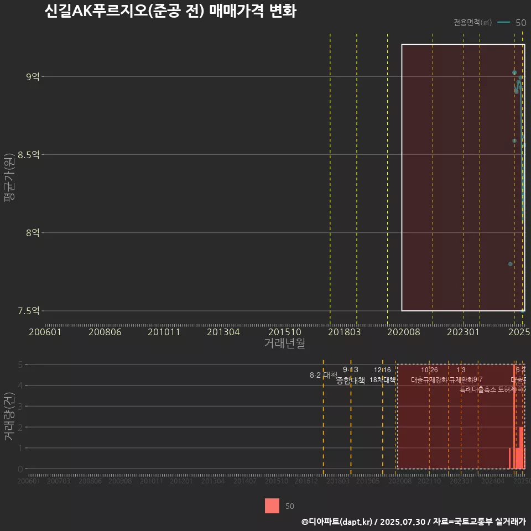Click the 9·13 종합대책 policy annotation

pyautogui.click(x=351, y=375)
